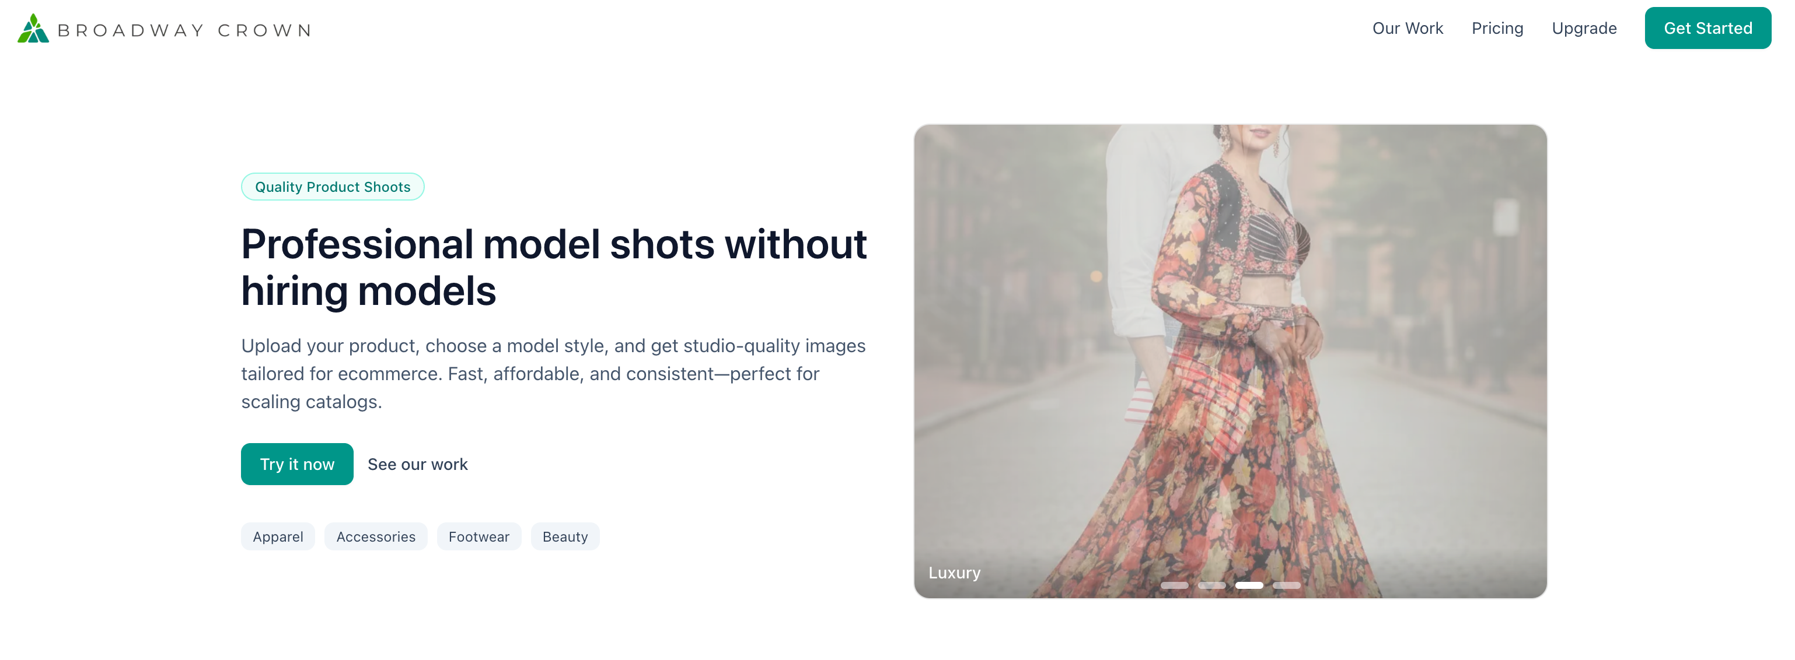Viewport: 1795px width, 660px height.
Task: Click the Quality Product Shoots badge
Action: coord(333,187)
